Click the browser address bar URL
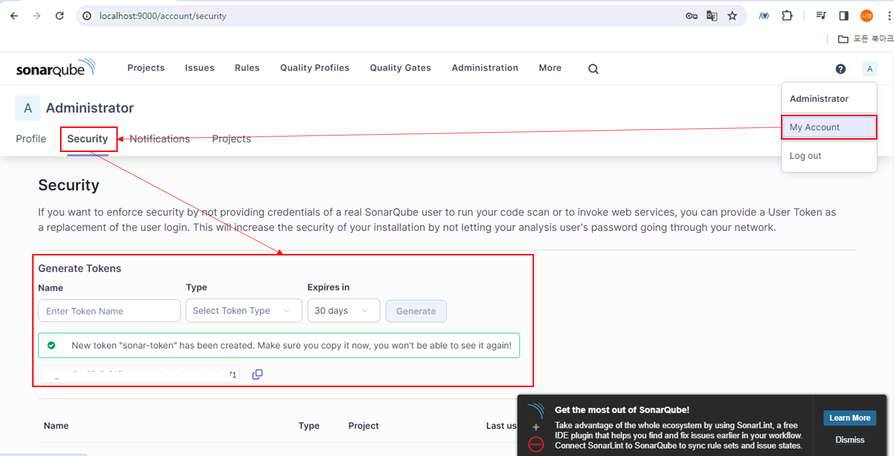894x456 pixels. click(163, 16)
